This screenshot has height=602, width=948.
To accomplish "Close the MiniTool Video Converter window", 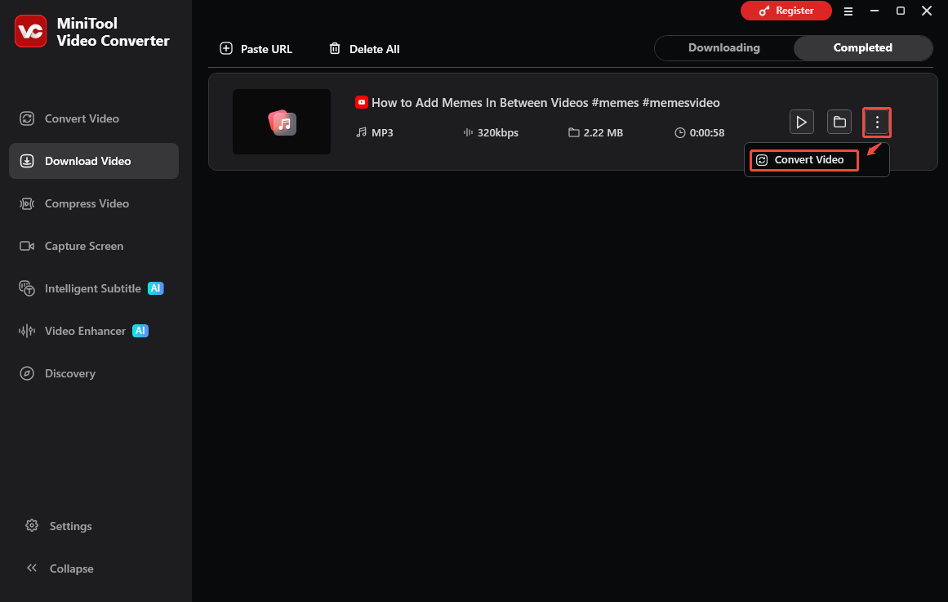I will tap(926, 11).
